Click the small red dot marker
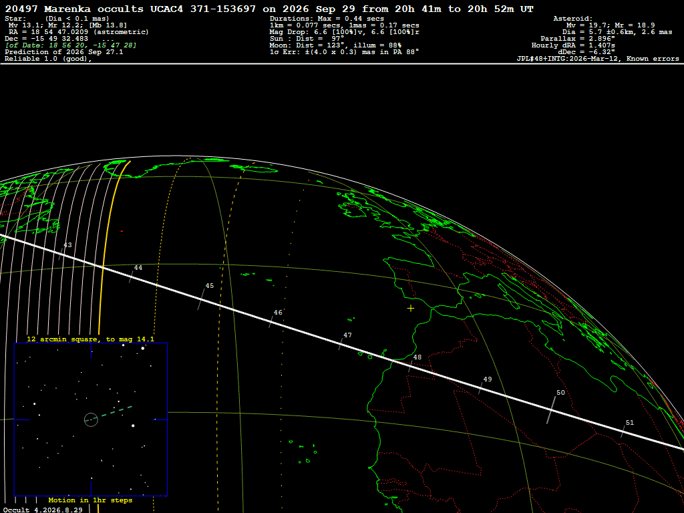 click(122, 231)
